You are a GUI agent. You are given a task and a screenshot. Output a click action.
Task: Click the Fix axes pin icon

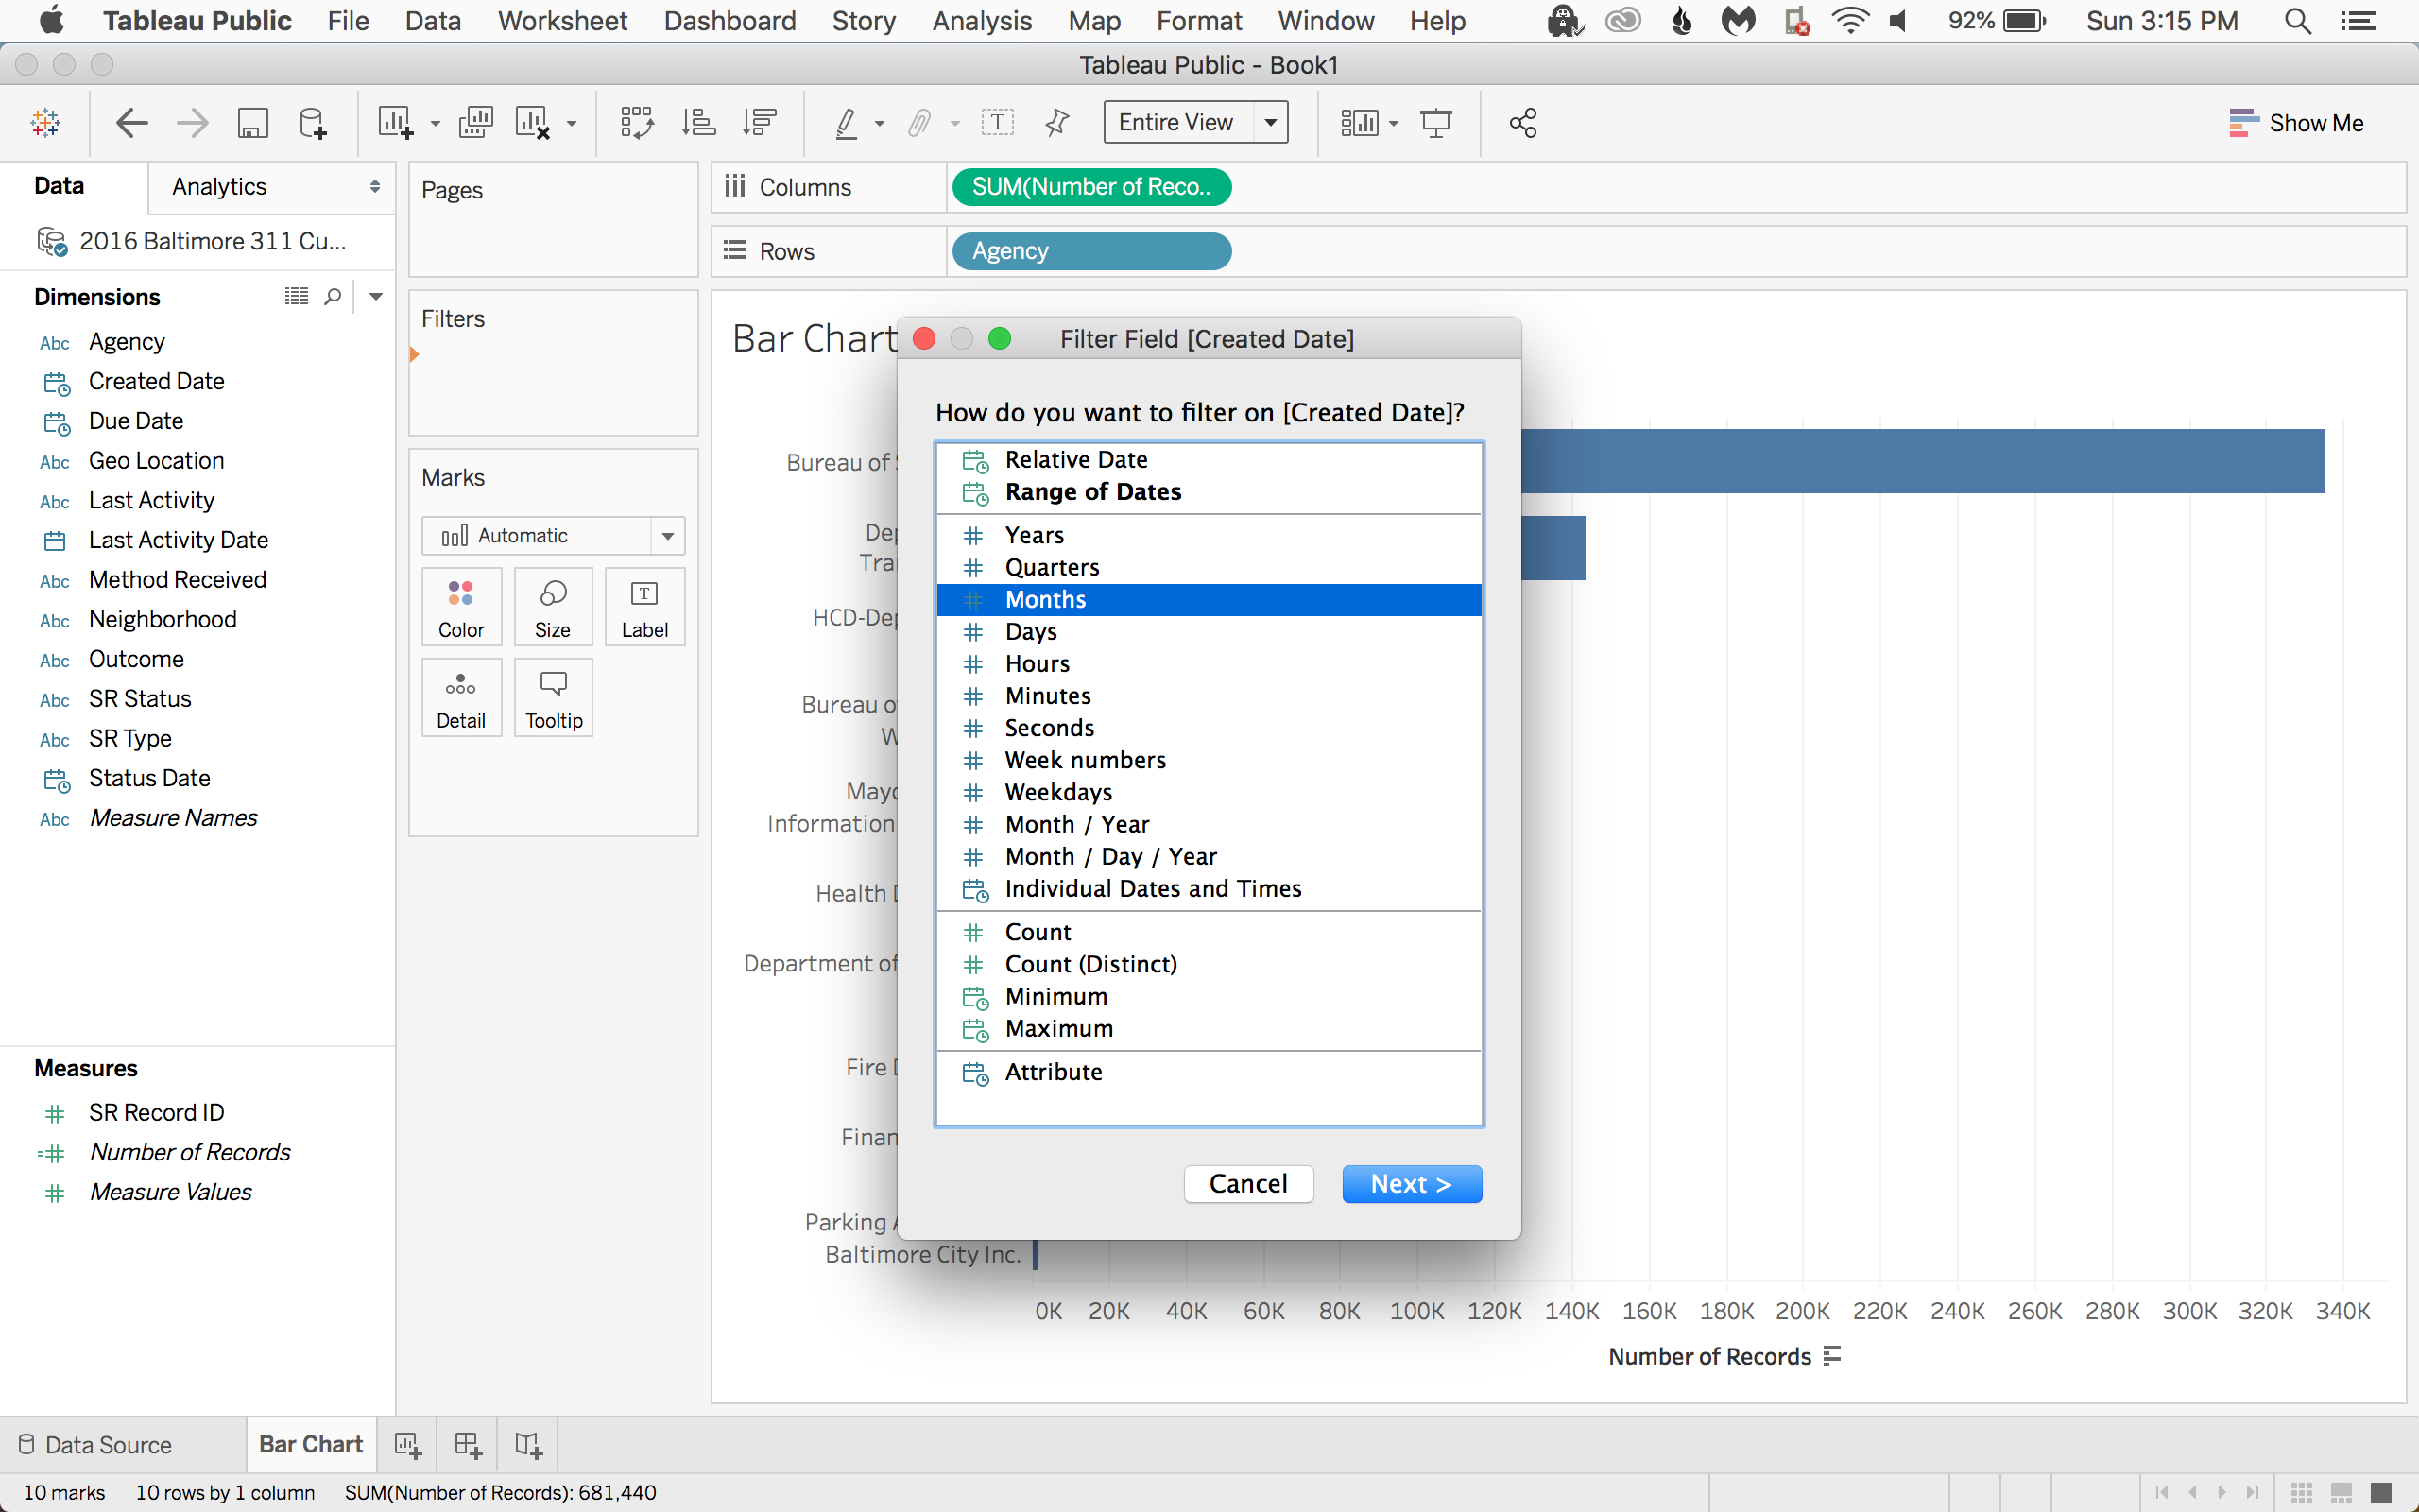[x=1056, y=123]
